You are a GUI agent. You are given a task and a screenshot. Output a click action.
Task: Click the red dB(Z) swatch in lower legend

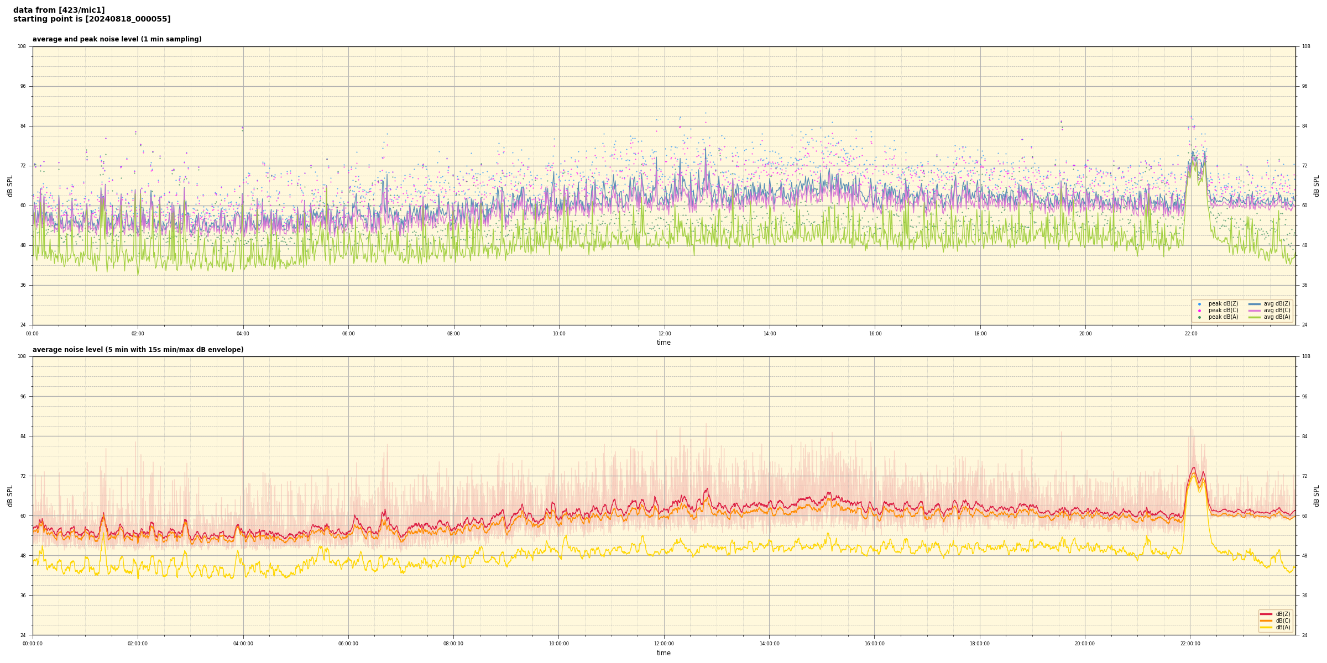pyautogui.click(x=1266, y=614)
